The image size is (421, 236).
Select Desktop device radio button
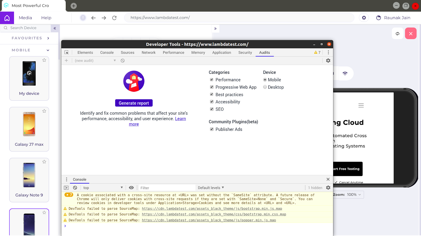point(265,87)
